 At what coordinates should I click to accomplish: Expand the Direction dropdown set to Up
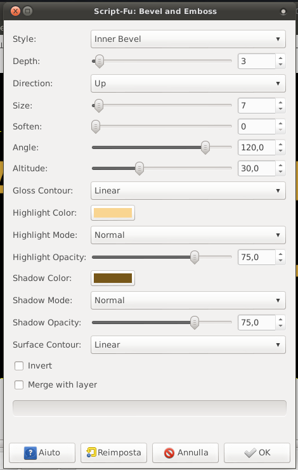click(188, 83)
